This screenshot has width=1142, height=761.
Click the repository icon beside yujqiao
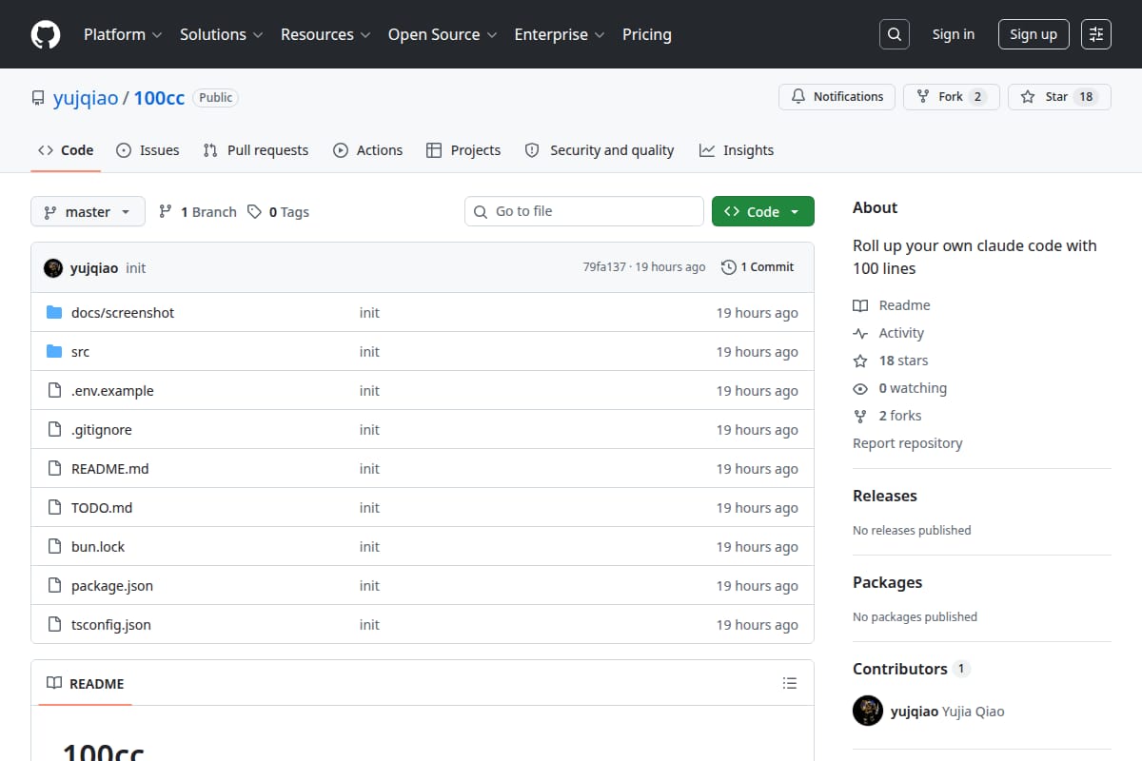click(38, 98)
